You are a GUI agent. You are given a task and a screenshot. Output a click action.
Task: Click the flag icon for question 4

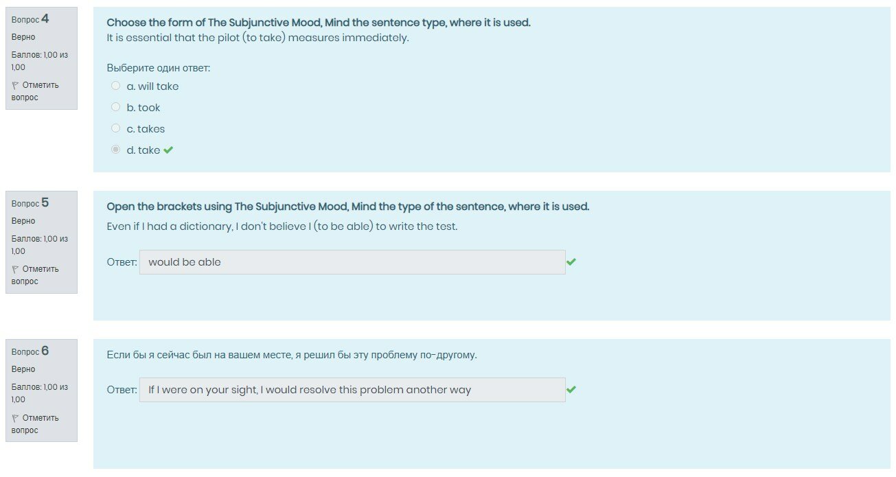point(15,85)
